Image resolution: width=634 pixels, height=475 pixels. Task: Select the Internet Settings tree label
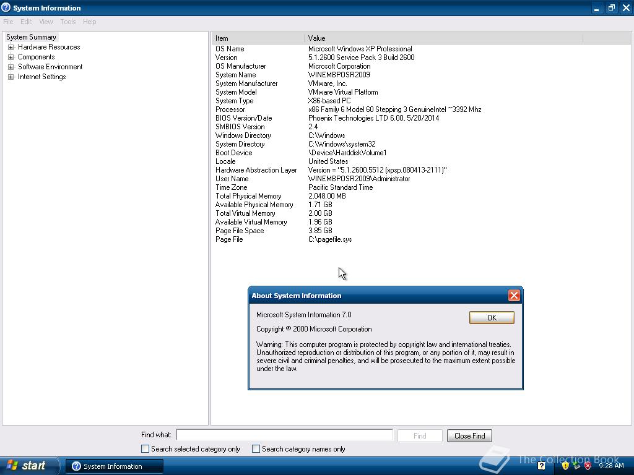tap(41, 77)
